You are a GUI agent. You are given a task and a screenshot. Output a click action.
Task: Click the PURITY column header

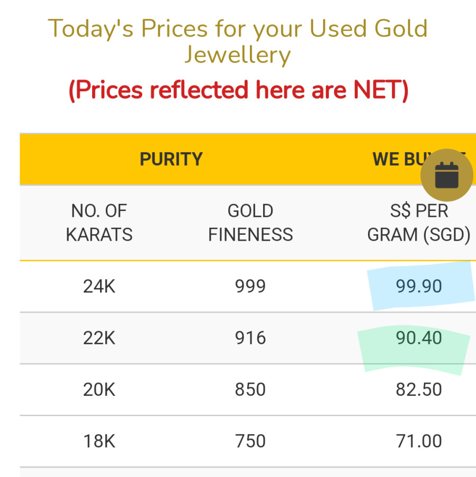tap(171, 159)
